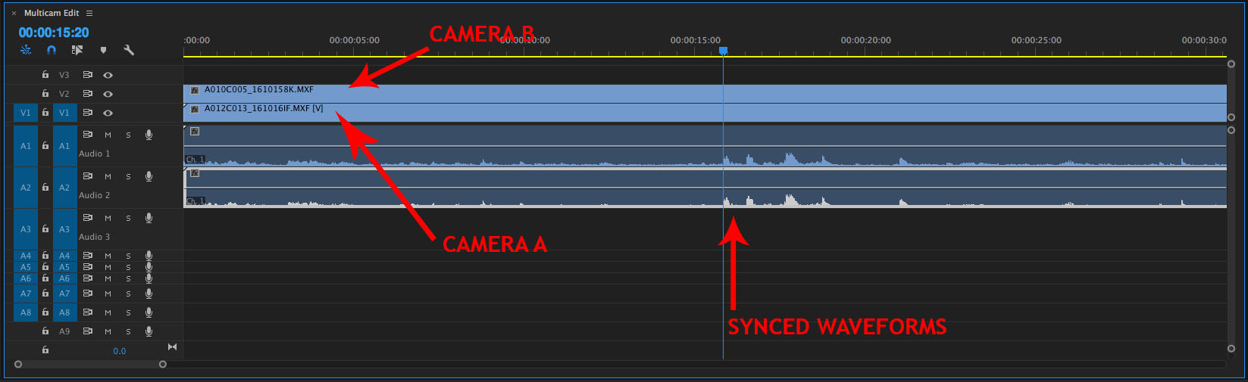Solo track Audio 2 with S
This screenshot has height=382, width=1248.
click(x=128, y=176)
